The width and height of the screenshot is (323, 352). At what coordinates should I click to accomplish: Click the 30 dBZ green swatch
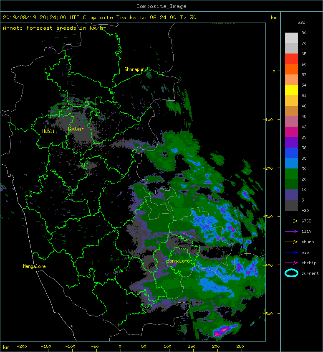click(291, 174)
